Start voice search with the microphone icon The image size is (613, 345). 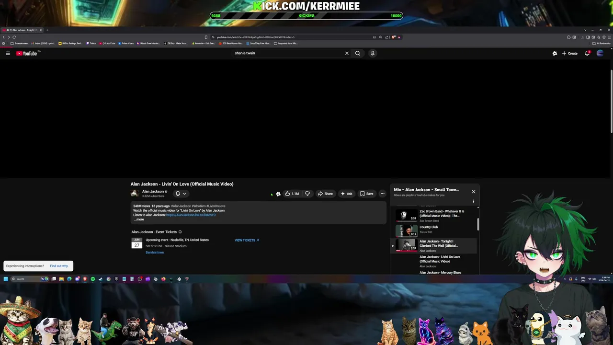pos(373,53)
